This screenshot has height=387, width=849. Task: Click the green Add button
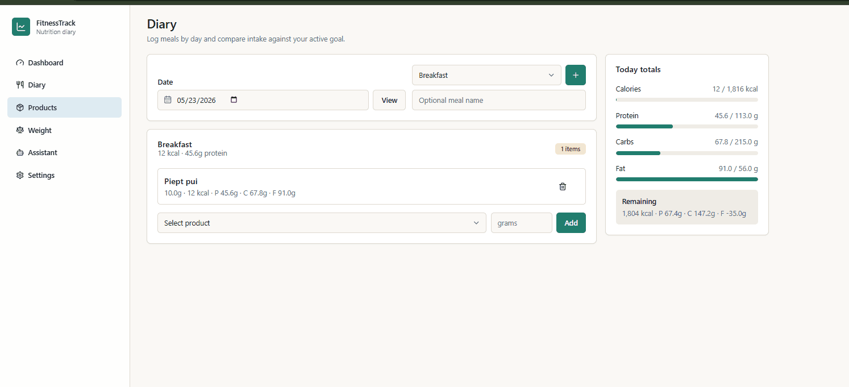coord(571,223)
